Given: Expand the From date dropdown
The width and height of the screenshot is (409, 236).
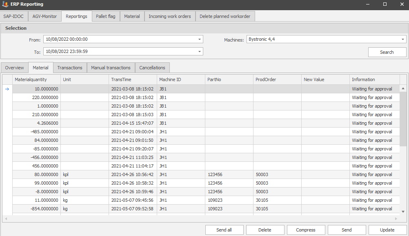Looking at the screenshot, I should point(200,40).
